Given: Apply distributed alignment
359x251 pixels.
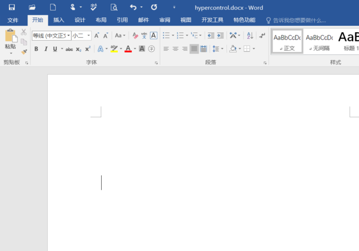Looking at the screenshot, I should [203, 48].
